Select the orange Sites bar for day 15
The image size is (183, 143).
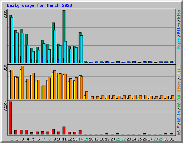coord(87,95)
